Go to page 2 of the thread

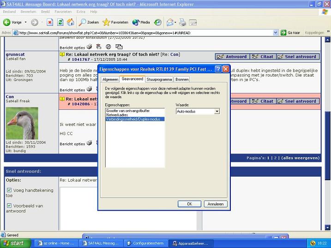pos(275,158)
